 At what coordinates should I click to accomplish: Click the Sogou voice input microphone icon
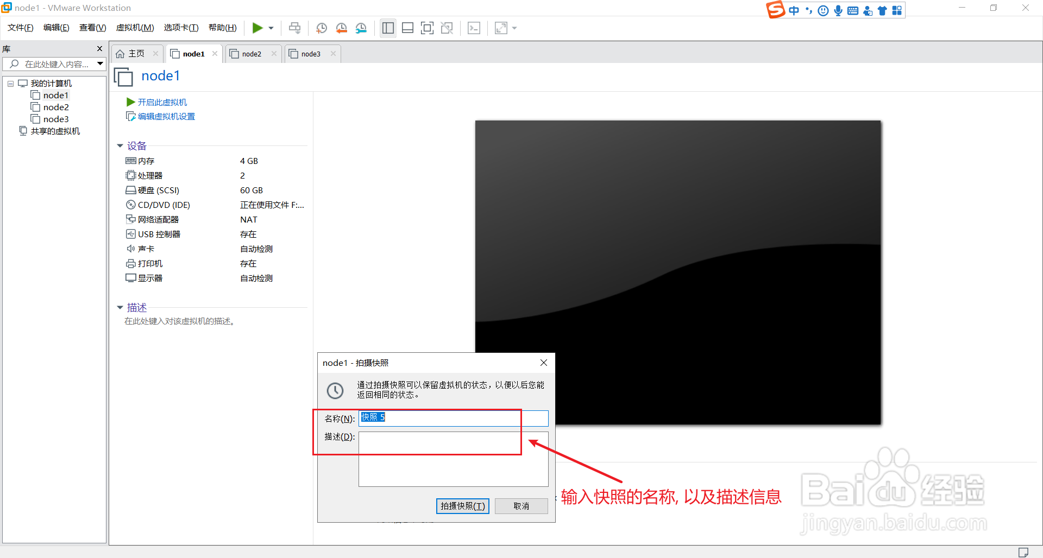838,11
